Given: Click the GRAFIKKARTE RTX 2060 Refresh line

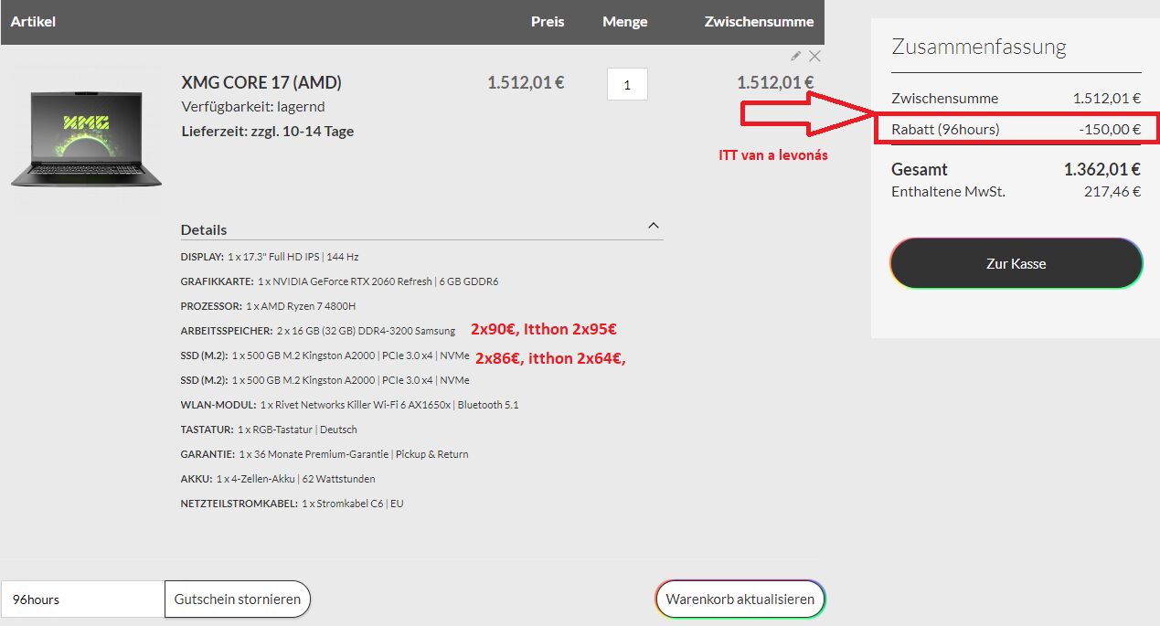Looking at the screenshot, I should pyautogui.click(x=339, y=281).
